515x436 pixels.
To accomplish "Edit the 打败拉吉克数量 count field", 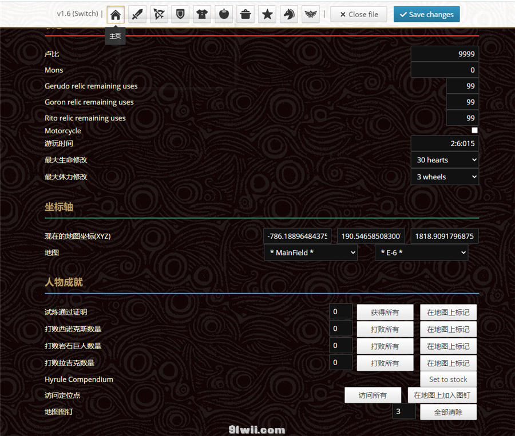I will pyautogui.click(x=340, y=362).
